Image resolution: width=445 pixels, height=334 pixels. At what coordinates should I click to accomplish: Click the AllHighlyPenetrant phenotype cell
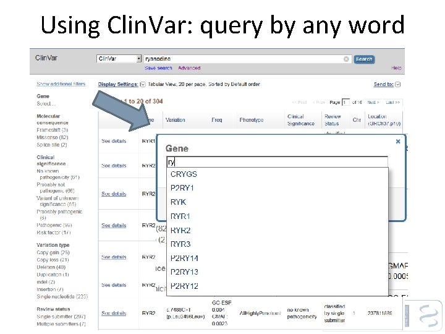point(260,313)
